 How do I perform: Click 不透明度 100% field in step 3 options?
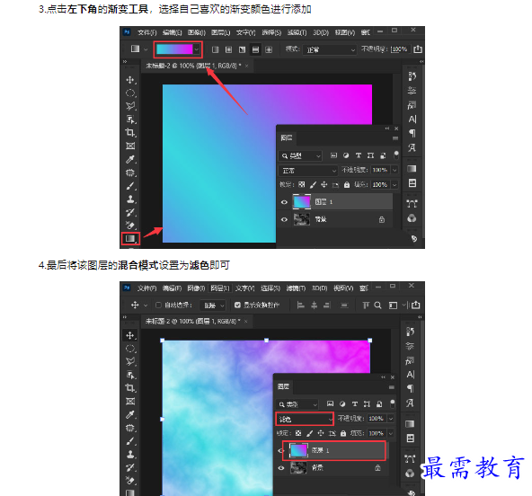tap(400, 49)
